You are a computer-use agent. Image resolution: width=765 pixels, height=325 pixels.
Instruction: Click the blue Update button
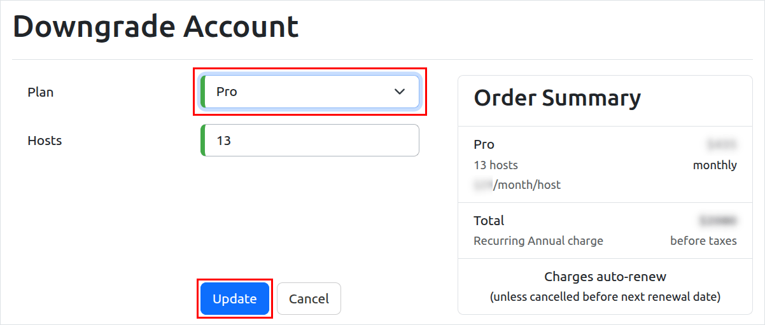point(235,299)
